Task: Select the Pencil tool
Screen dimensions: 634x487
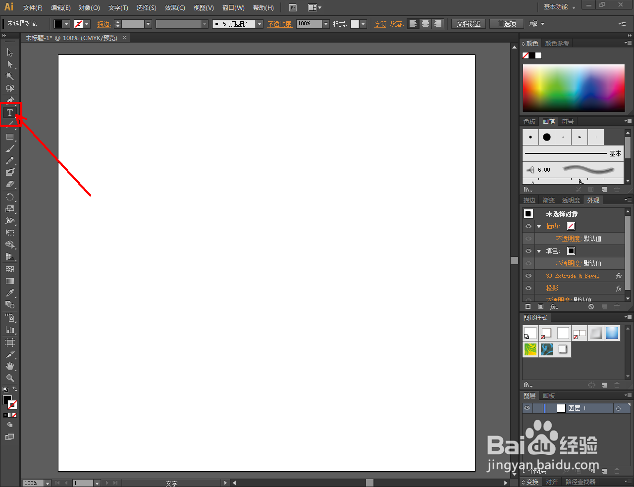Action: pos(9,160)
